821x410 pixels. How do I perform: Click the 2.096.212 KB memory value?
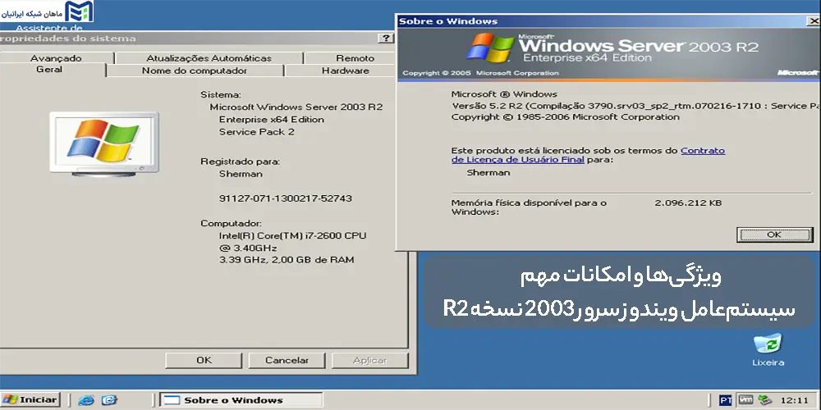pos(688,203)
